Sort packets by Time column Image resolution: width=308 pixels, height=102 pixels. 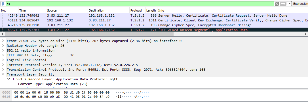32,10
